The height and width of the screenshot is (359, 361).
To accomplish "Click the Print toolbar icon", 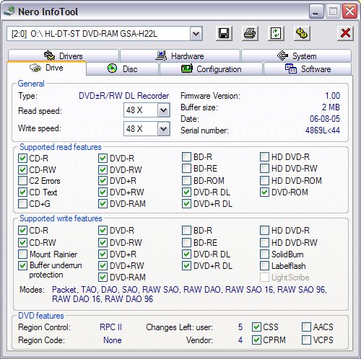I will click(x=250, y=33).
